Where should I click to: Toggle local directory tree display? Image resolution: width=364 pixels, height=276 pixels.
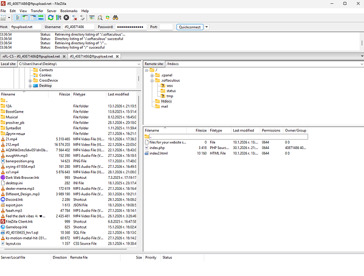[x=25, y=18]
